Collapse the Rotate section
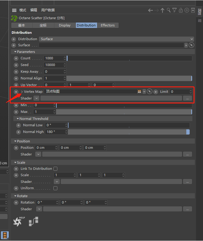The image size is (203, 241). point(15,196)
